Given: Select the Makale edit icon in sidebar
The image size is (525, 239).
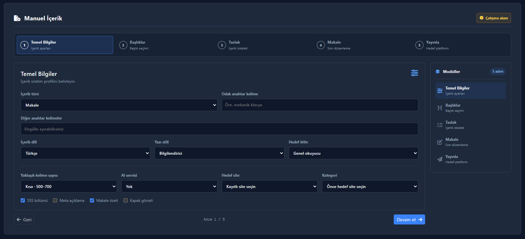Looking at the screenshot, I should pyautogui.click(x=440, y=142).
